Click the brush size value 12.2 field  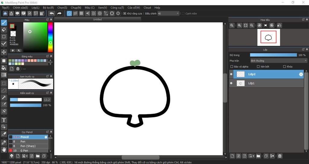tap(47, 99)
